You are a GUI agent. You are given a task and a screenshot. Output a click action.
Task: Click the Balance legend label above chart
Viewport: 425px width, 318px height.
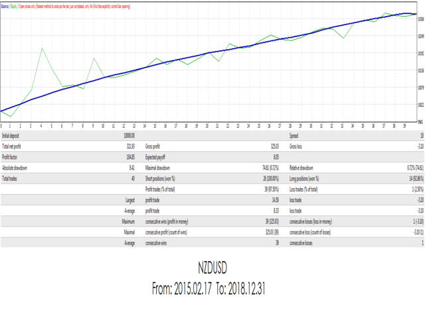point(6,5)
